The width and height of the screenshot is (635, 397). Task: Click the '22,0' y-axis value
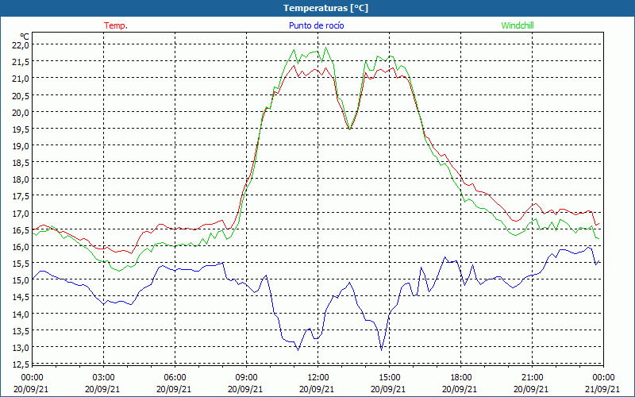coord(20,44)
